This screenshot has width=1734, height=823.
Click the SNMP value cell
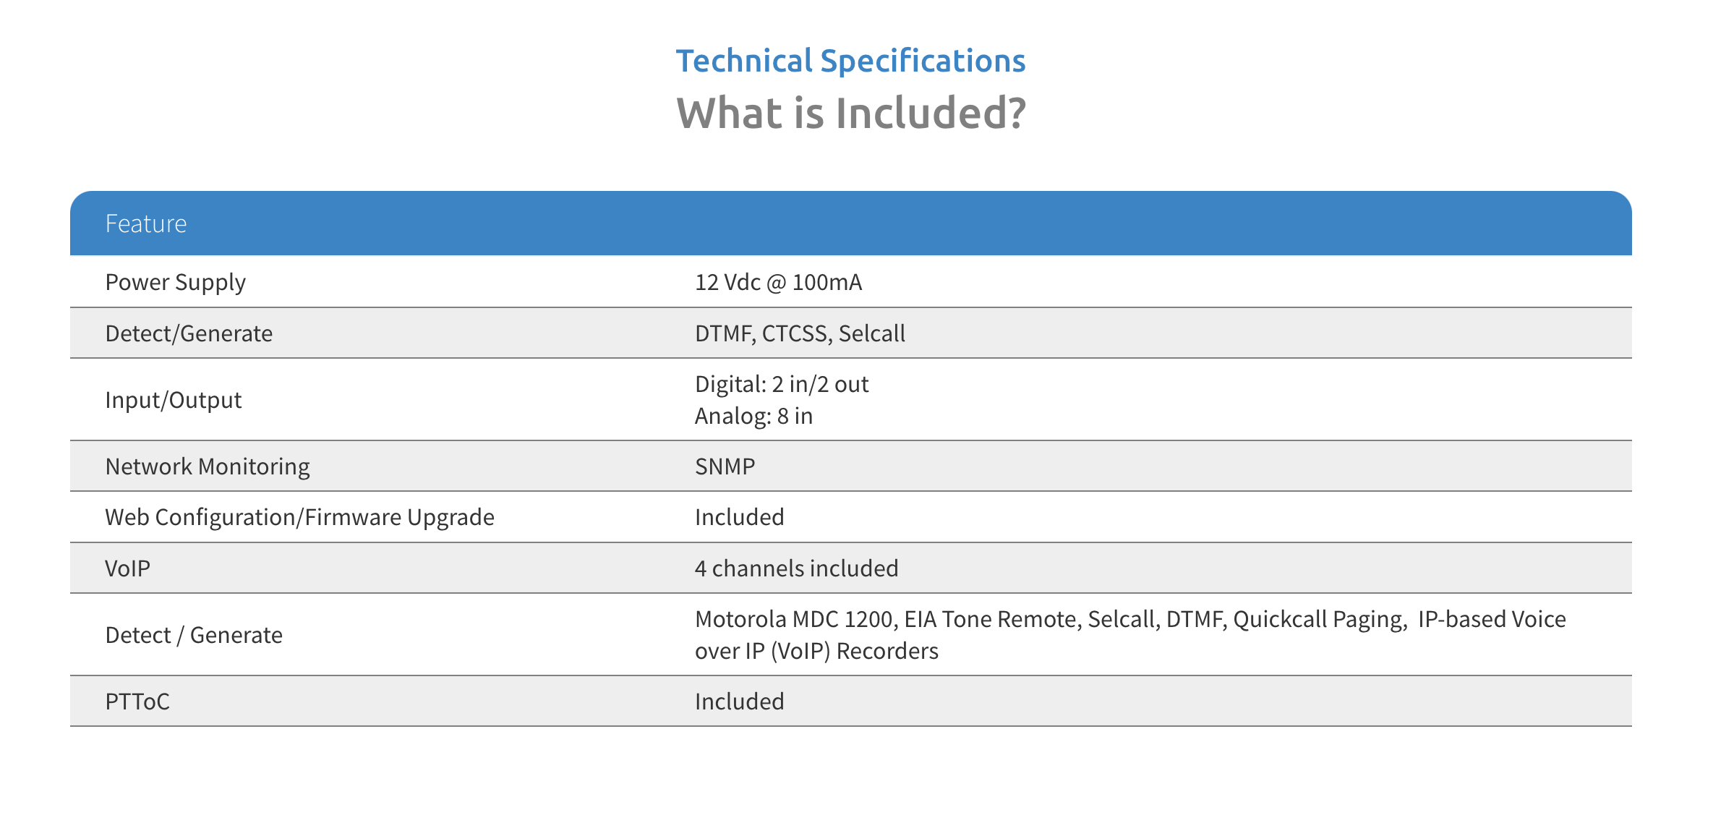click(x=725, y=466)
